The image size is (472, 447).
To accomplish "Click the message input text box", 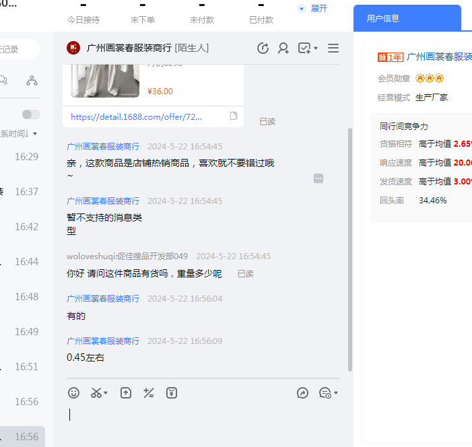I will pos(202,417).
